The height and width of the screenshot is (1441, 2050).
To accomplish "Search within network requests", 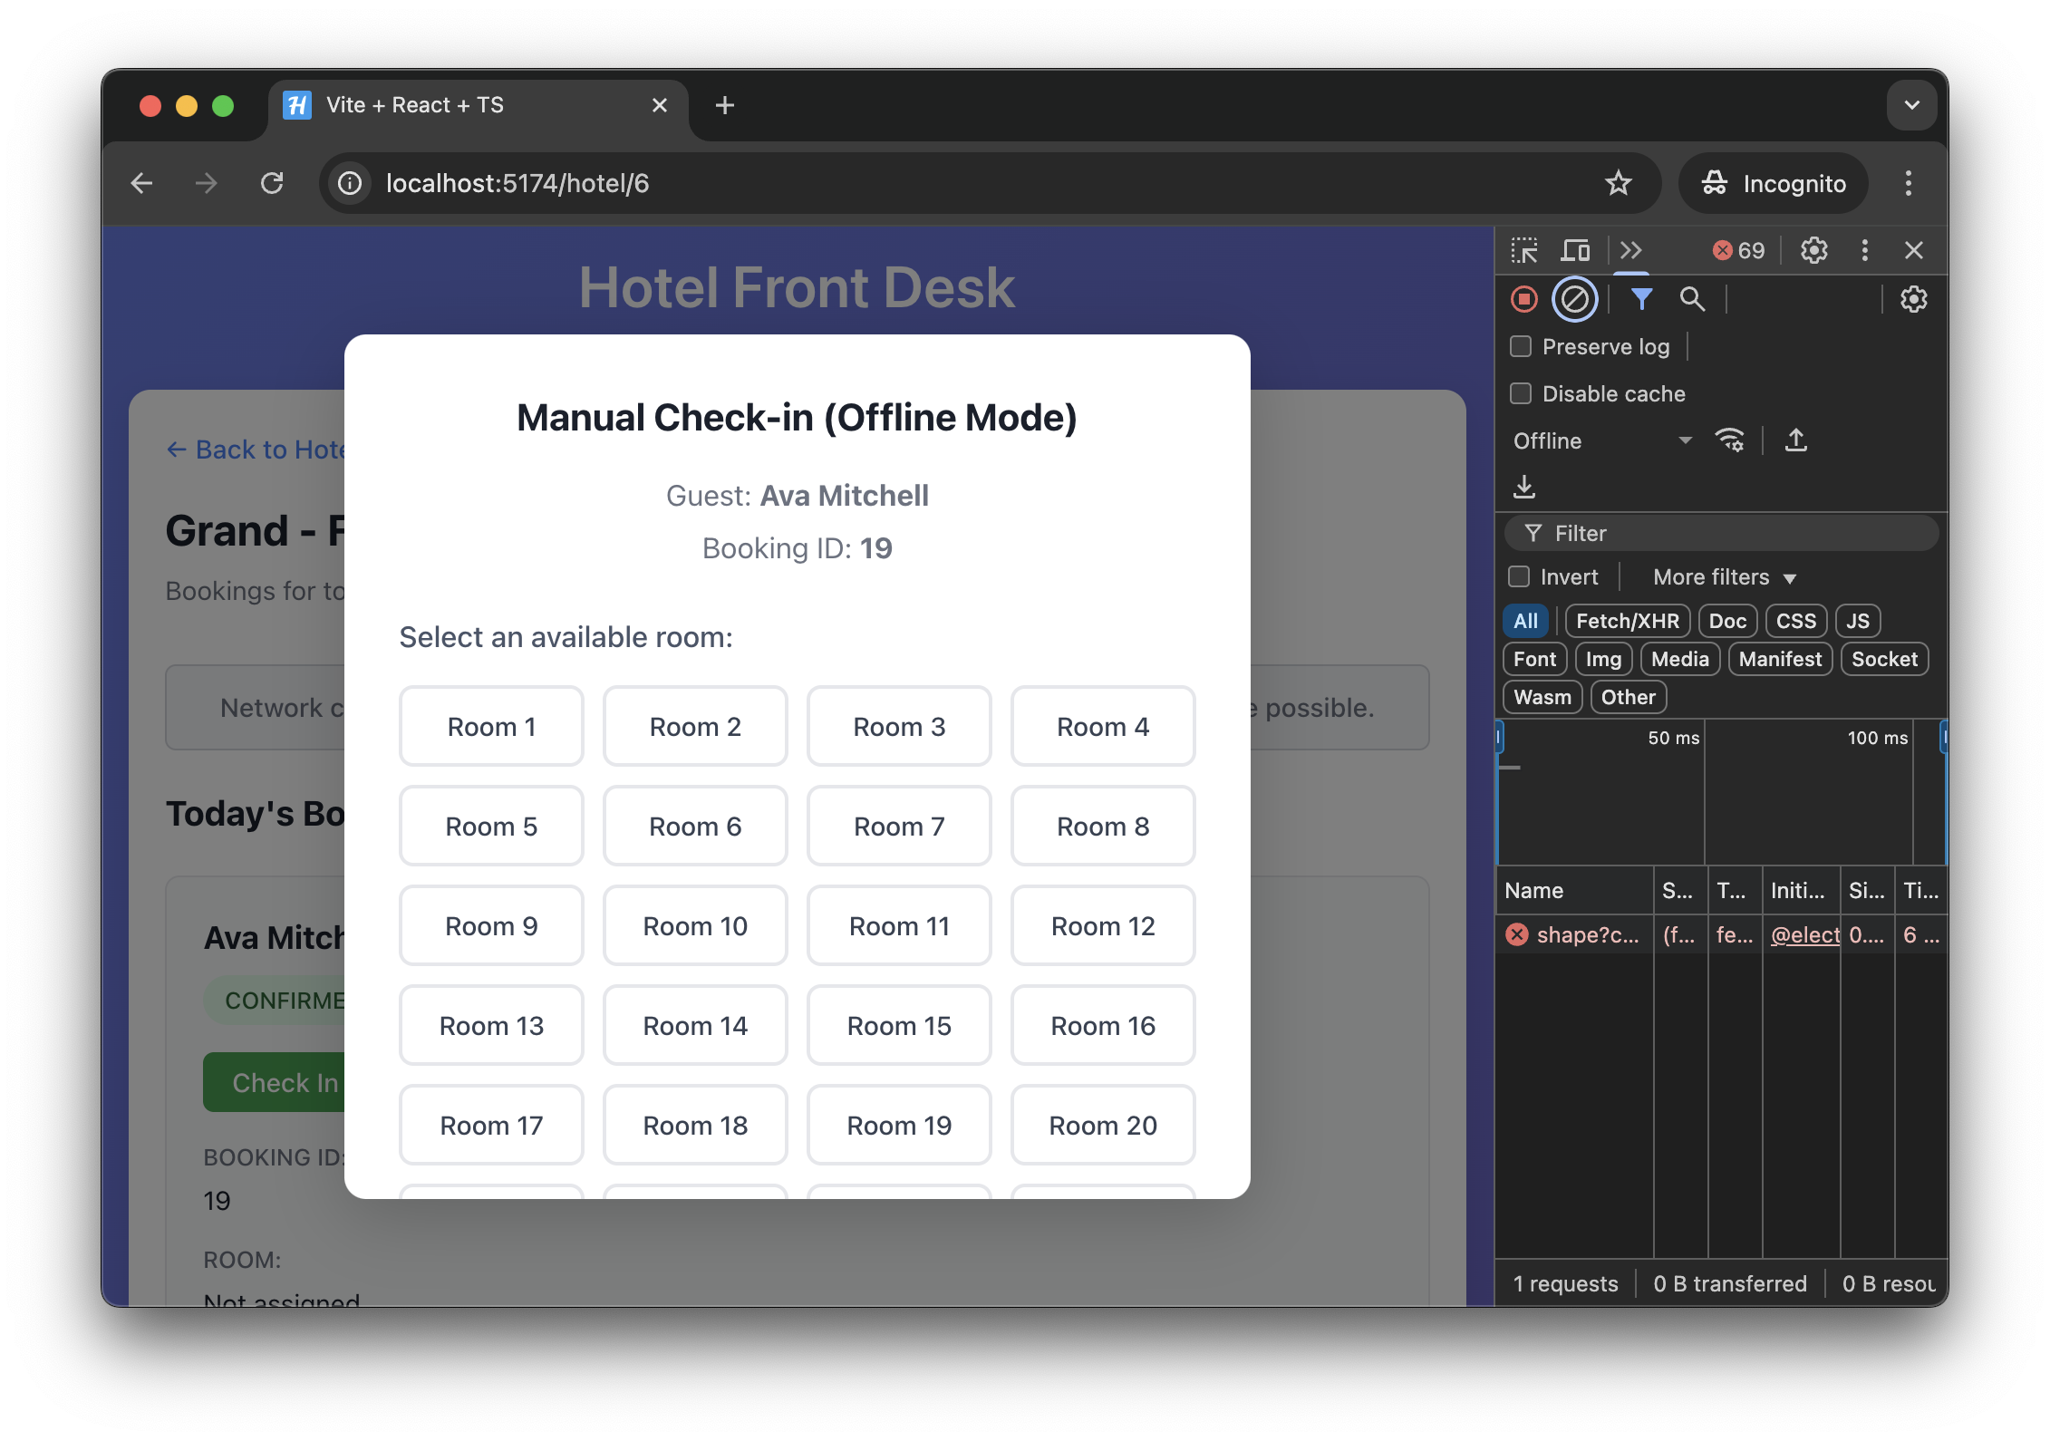I will click(1693, 299).
